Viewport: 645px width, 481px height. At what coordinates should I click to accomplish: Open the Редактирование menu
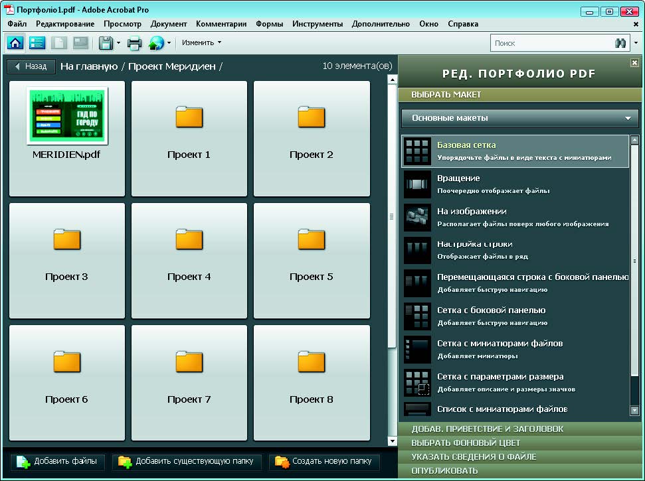65,24
